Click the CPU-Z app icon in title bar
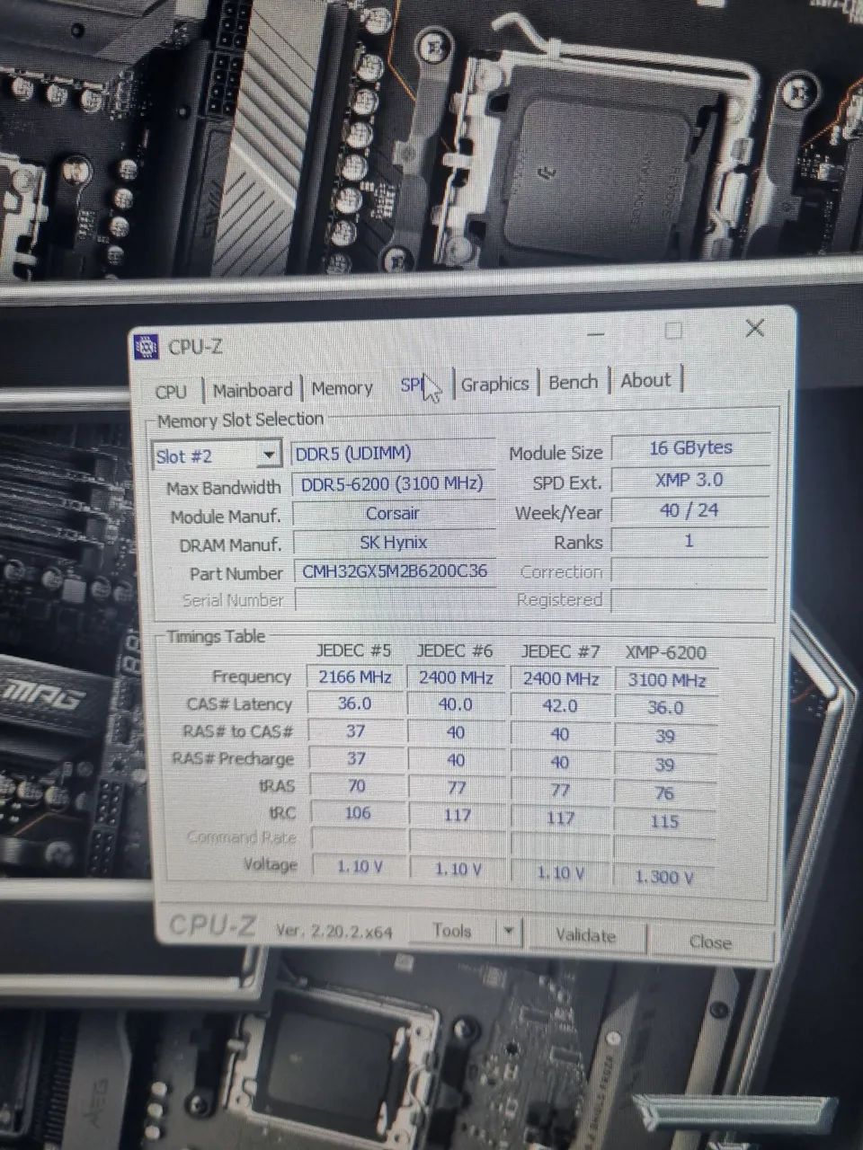The image size is (863, 1150). (x=146, y=347)
